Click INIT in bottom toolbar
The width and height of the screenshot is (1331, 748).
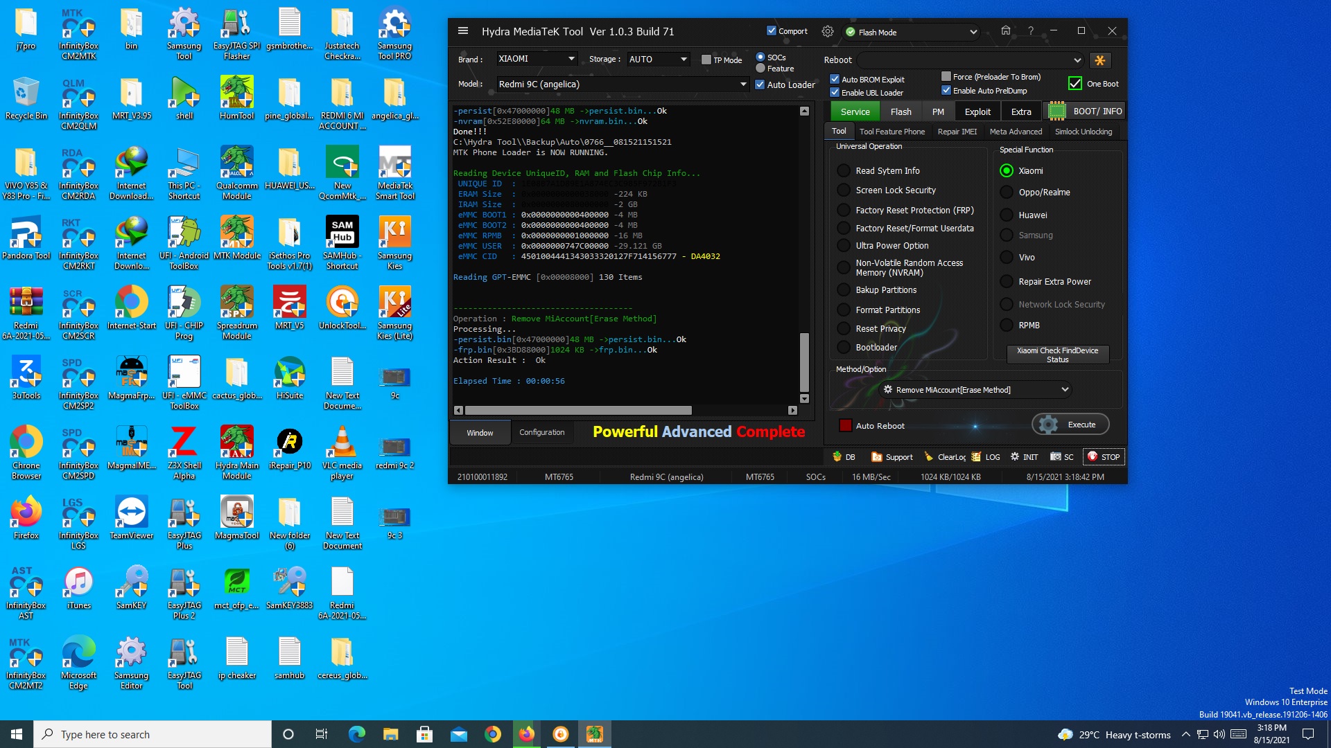click(1024, 456)
